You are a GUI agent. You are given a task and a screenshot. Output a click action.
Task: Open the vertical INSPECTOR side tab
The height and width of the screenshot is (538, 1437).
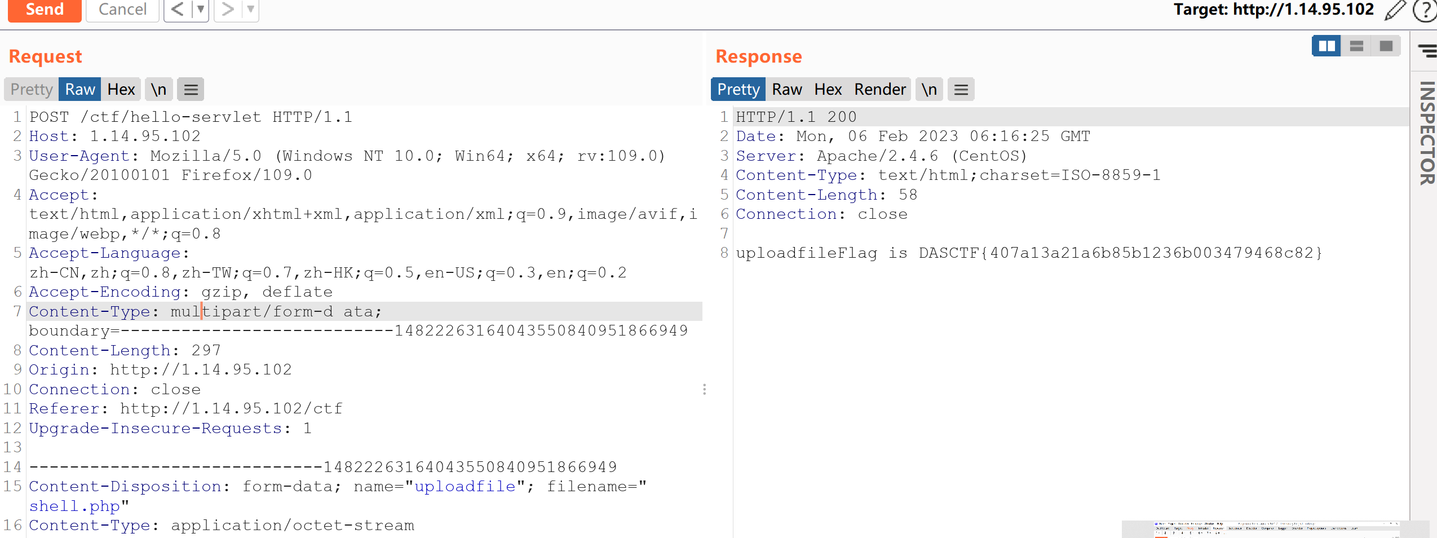tap(1426, 133)
